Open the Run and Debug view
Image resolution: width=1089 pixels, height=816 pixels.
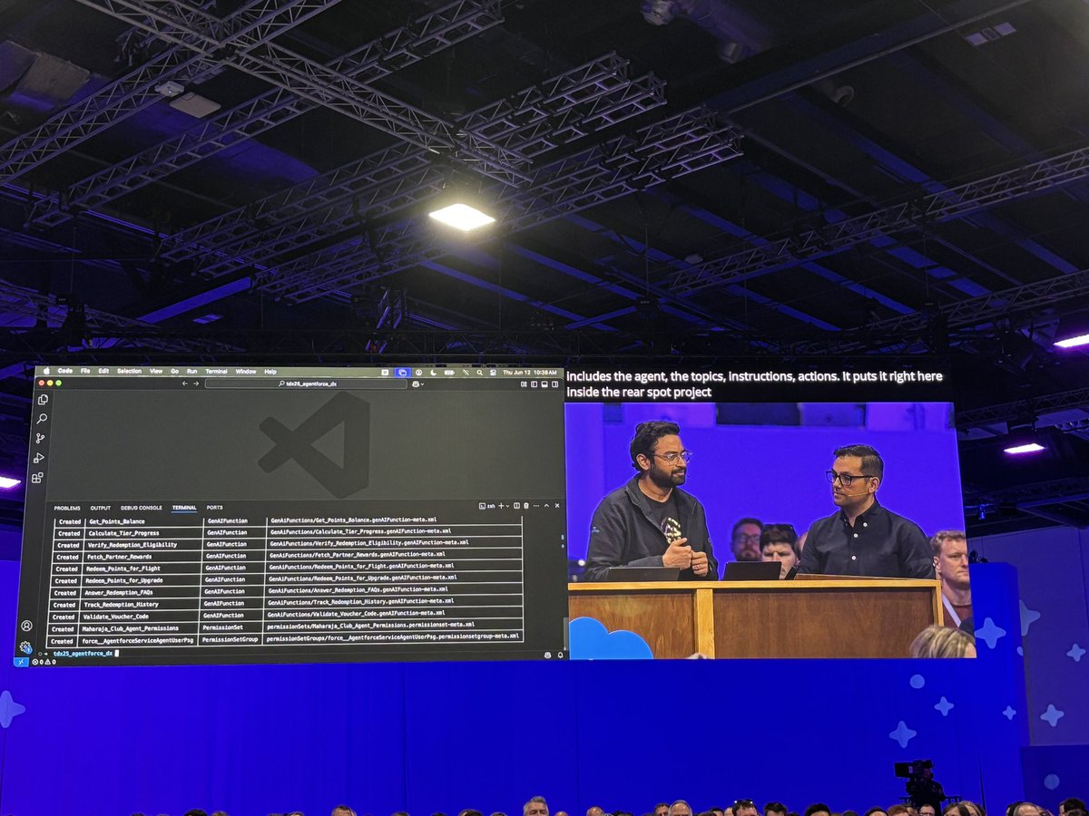39,458
